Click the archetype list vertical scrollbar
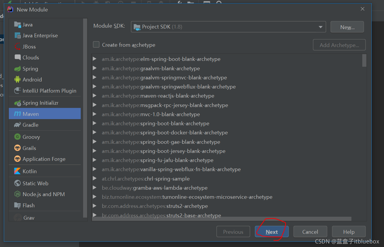This screenshot has height=247, width=384. 364,60
